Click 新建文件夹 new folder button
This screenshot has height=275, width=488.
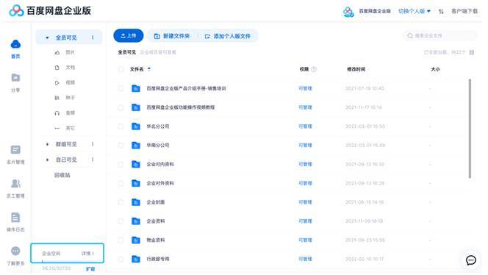tap(172, 36)
